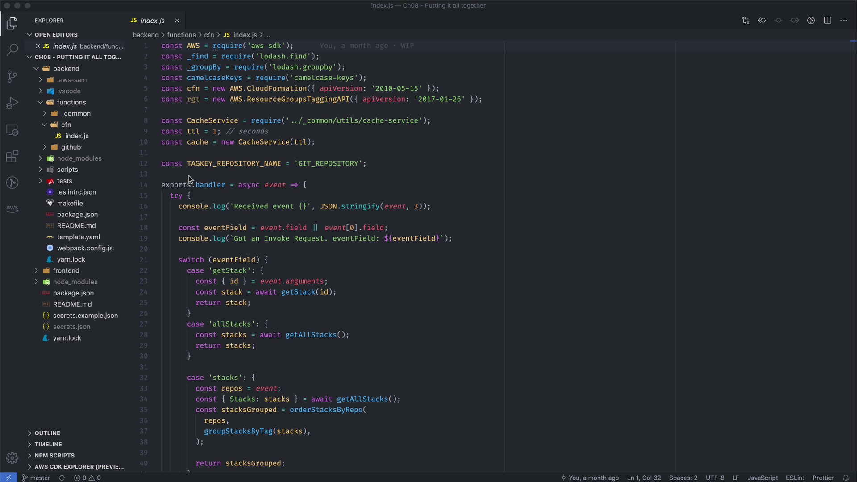Click the Split Editor icon
857x482 pixels.
828,21
